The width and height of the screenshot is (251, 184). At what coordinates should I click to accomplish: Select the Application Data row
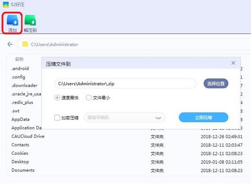pos(26,128)
